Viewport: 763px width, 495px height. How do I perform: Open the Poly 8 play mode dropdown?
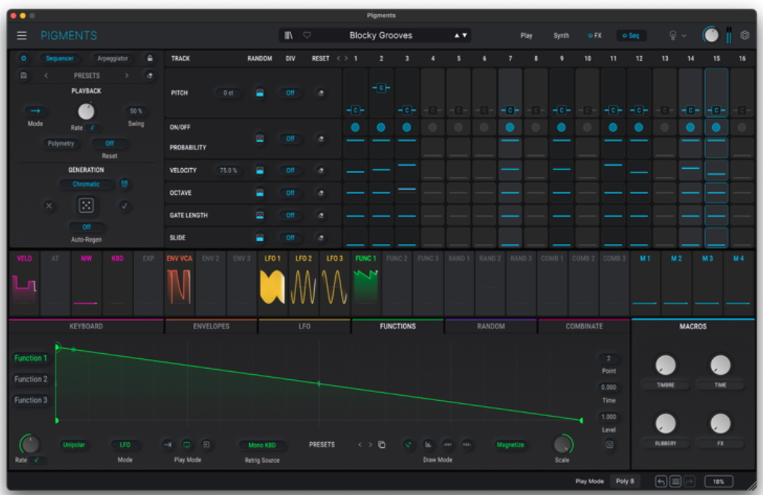click(625, 482)
